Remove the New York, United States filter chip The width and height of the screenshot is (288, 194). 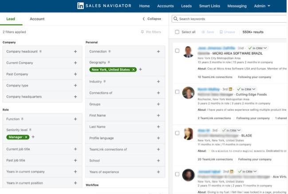134,70
